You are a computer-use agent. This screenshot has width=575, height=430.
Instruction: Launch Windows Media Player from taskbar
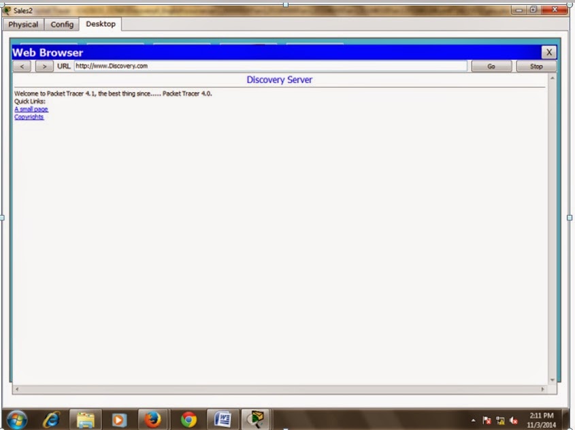coord(119,419)
